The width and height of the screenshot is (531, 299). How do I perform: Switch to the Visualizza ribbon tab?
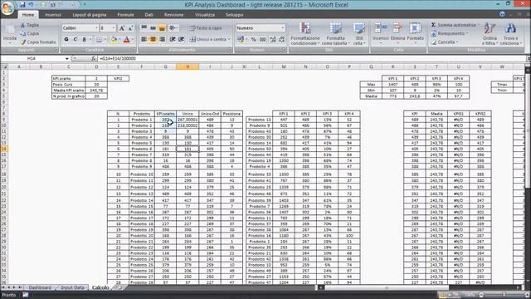205,15
